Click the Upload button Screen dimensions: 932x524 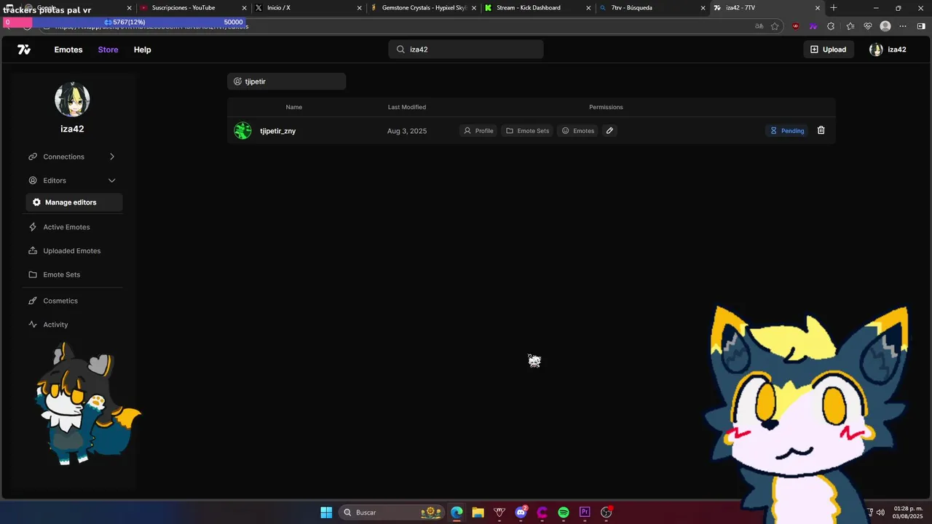(x=829, y=49)
